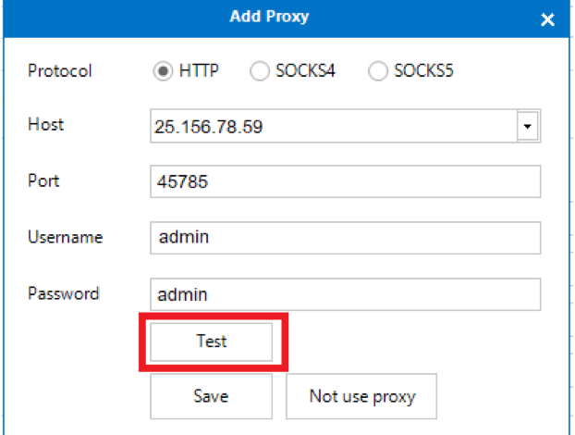Viewport: 575px width, 435px height.
Task: Select the HTTP protocol radio button
Action: [x=163, y=71]
